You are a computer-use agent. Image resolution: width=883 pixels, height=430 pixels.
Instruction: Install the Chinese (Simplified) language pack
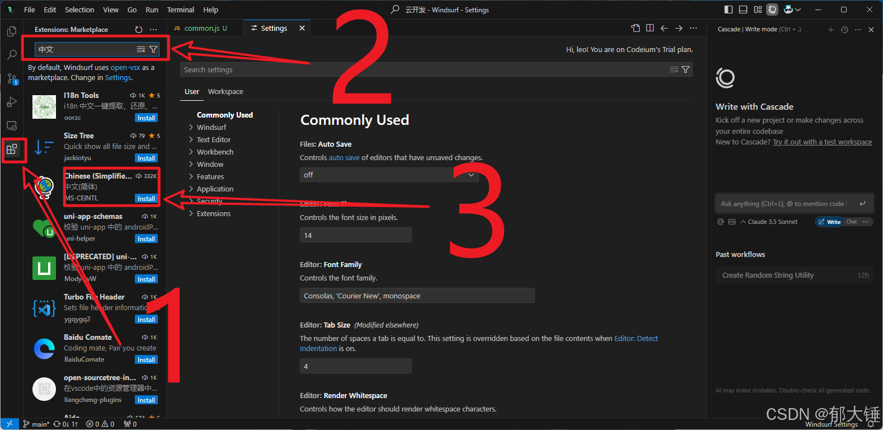tap(147, 198)
